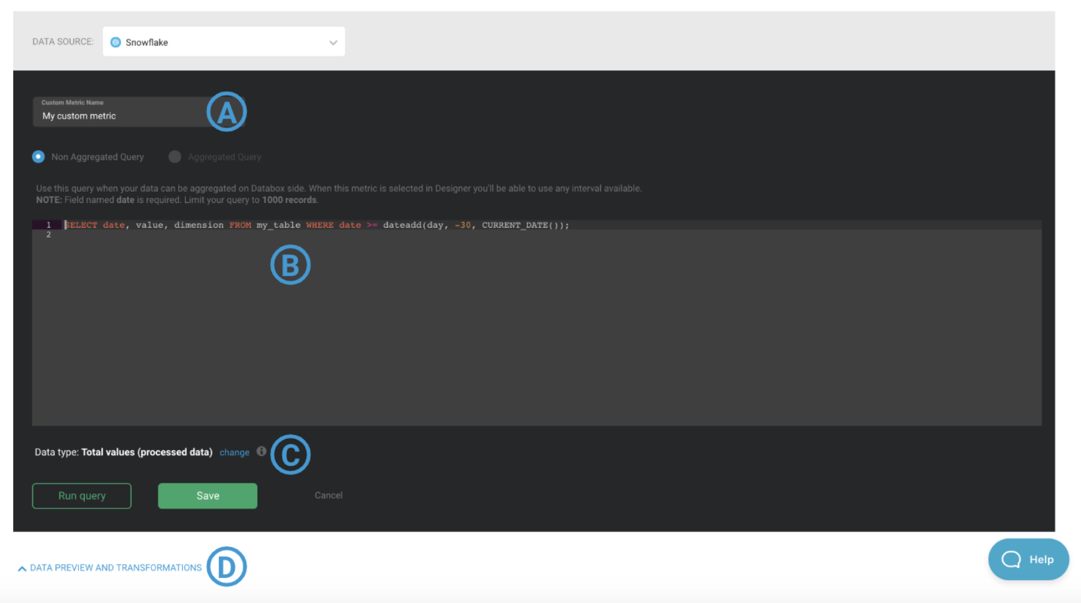Click the circled D annotation marker
Image resolution: width=1081 pixels, height=603 pixels.
(x=226, y=566)
